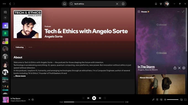Viewport: 188px width, 105px height.
Task: Add track to playlist in Now Playing panel
Action: [184, 68]
